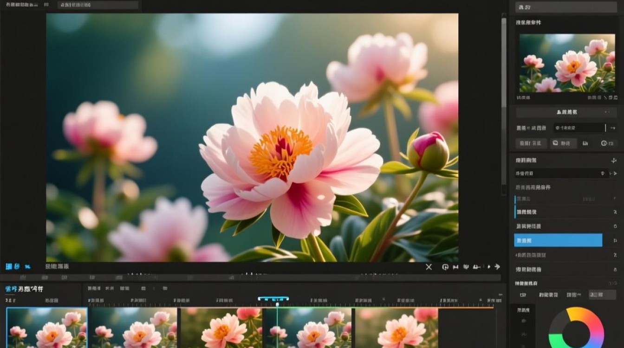Click the first icon tab above the color wheel

pyautogui.click(x=523, y=295)
